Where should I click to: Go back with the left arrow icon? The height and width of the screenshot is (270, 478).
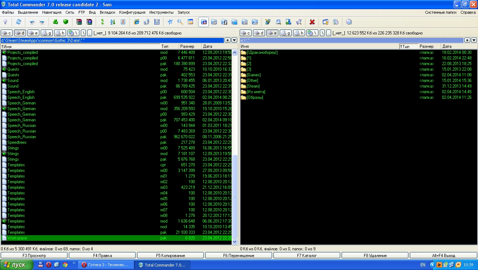pyautogui.click(x=32, y=22)
